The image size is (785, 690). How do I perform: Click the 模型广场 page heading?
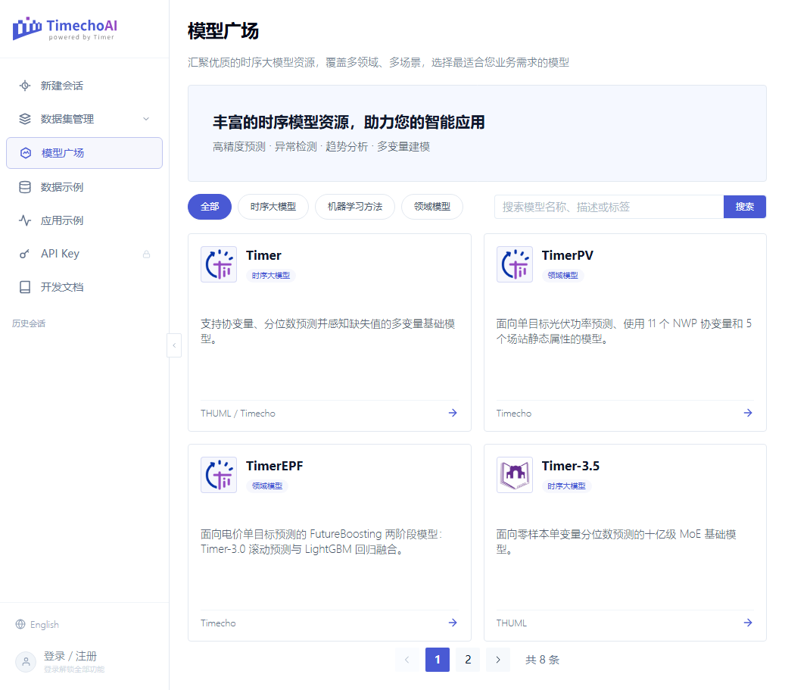pyautogui.click(x=223, y=31)
